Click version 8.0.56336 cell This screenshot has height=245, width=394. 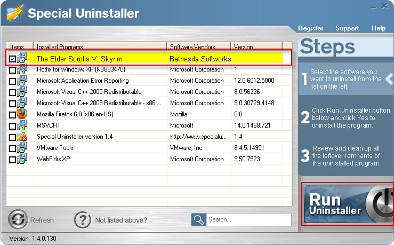[247, 92]
